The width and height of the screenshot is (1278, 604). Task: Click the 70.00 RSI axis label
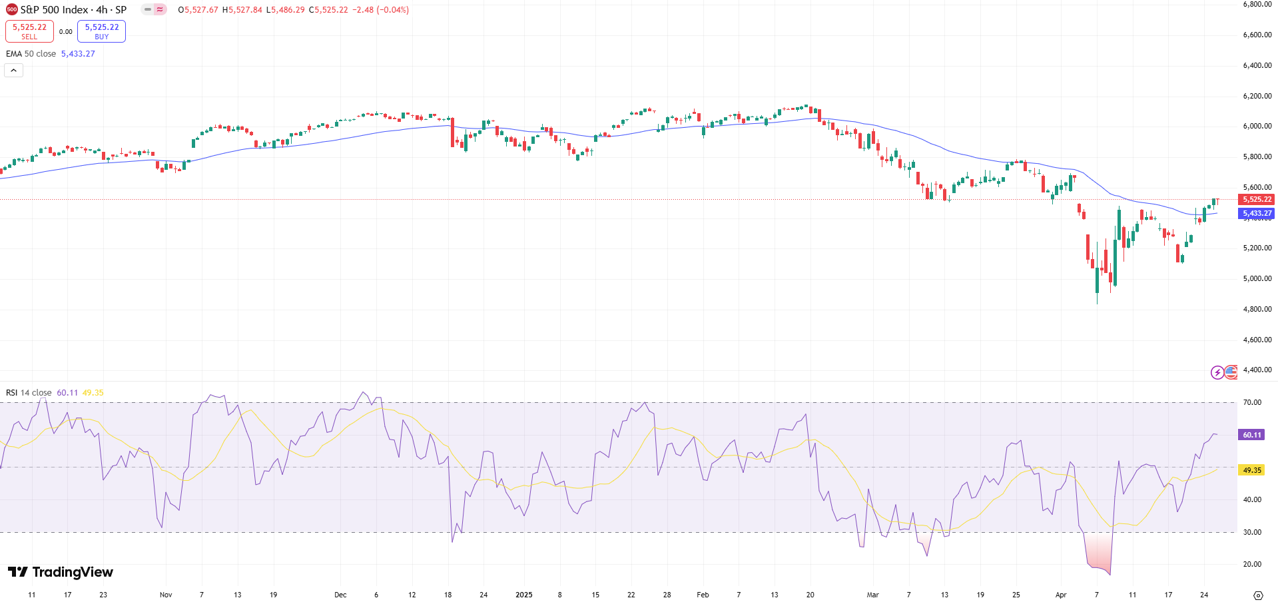1252,402
